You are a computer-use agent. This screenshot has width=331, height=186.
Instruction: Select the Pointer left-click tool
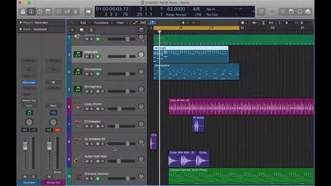183,23
